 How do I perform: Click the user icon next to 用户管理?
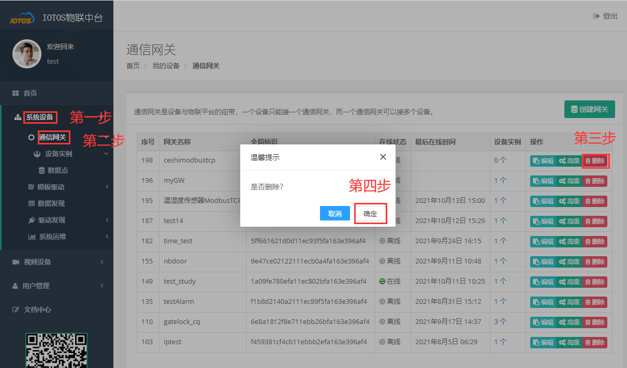[16, 285]
